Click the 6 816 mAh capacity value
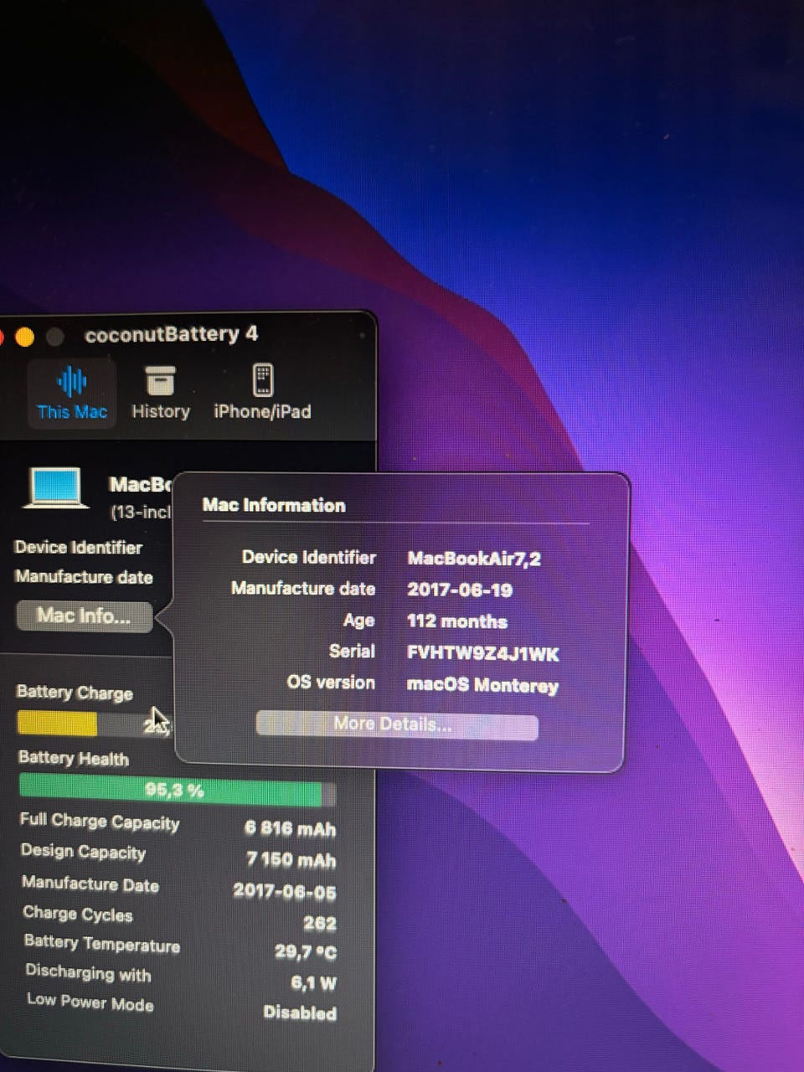The image size is (804, 1072). coord(290,829)
